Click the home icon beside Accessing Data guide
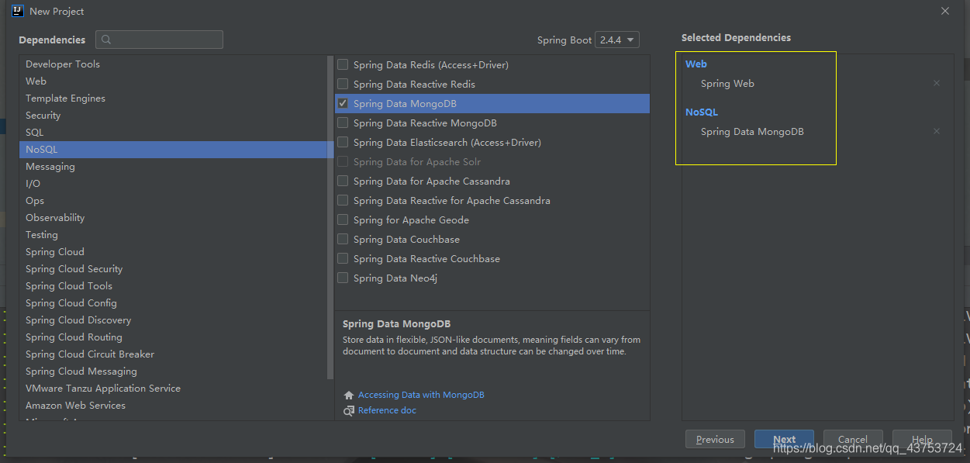This screenshot has width=970, height=463. click(x=349, y=395)
